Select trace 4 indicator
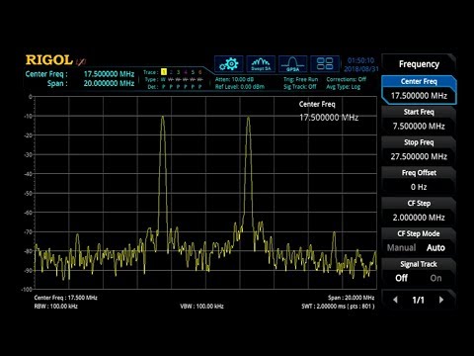 (x=186, y=72)
